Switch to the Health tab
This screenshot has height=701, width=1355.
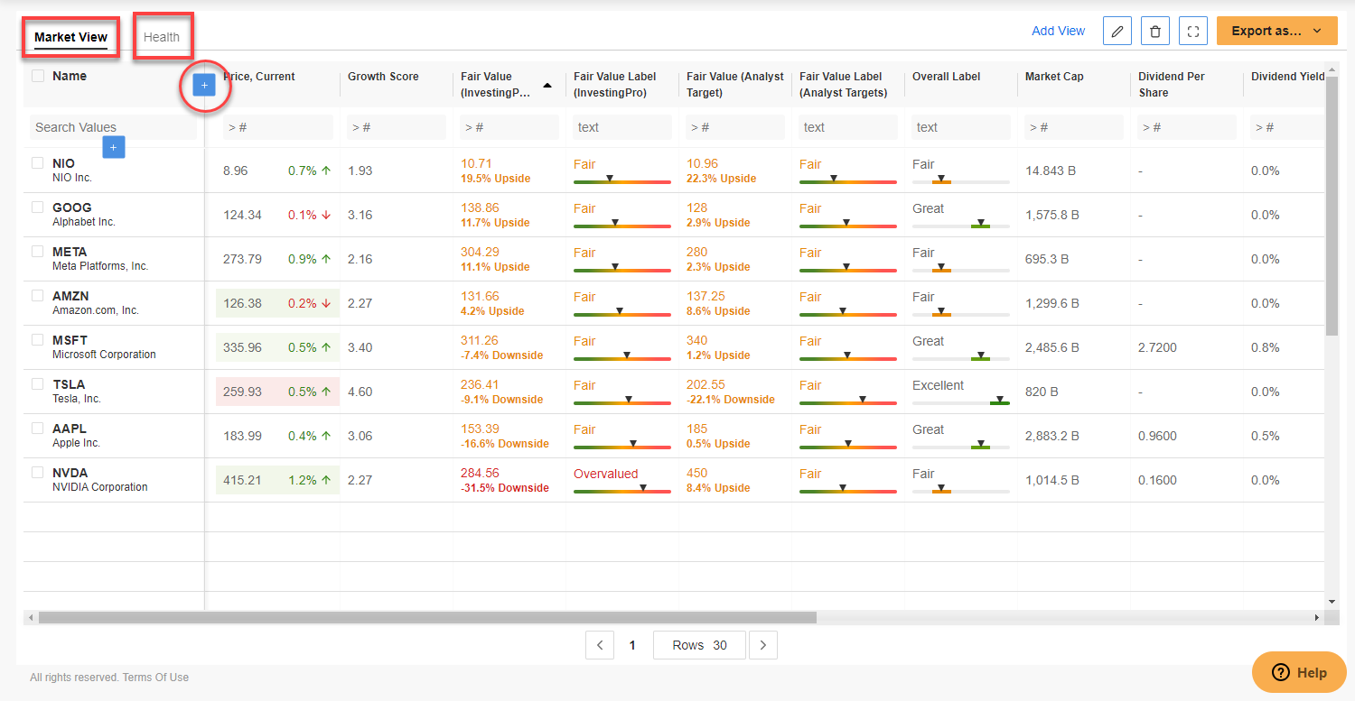tap(162, 38)
